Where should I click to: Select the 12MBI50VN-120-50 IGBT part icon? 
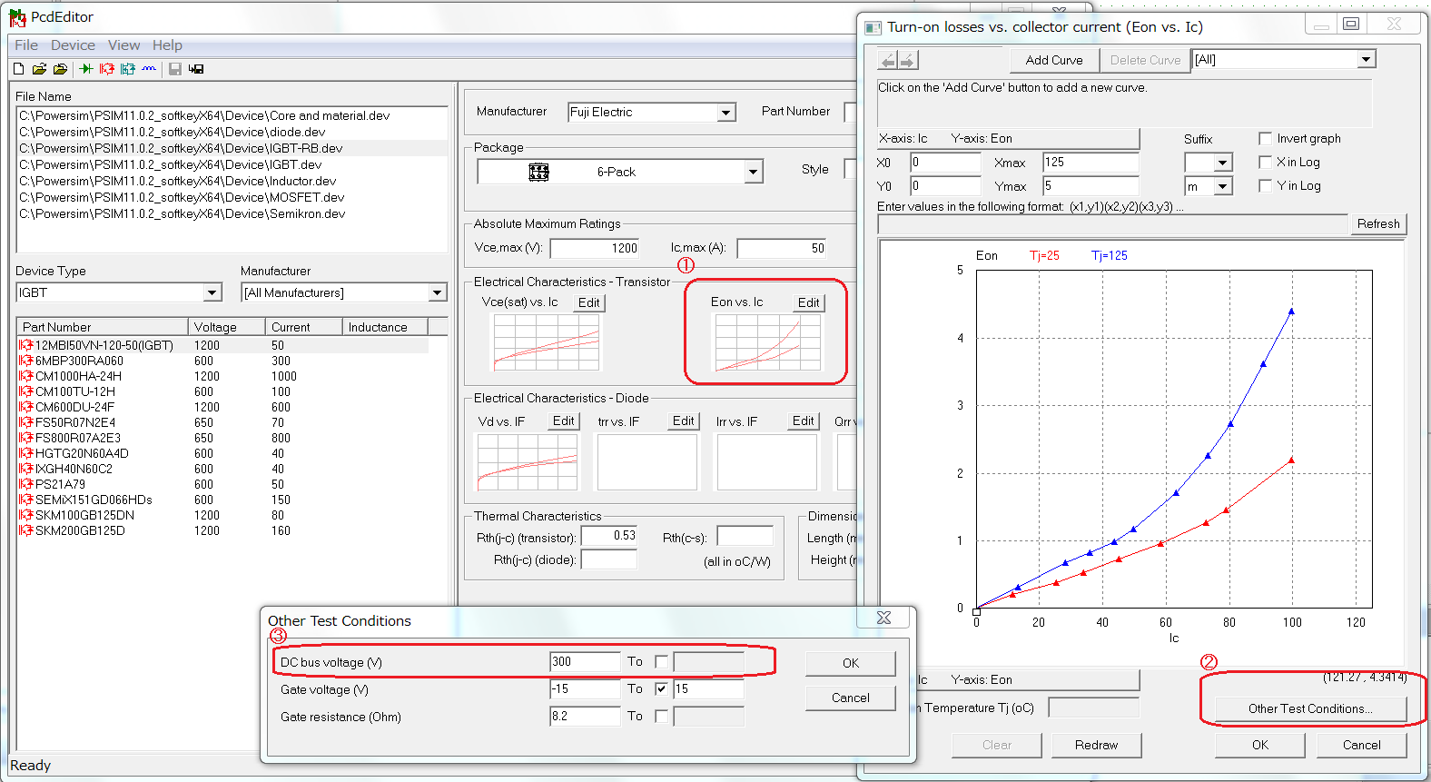coord(26,345)
